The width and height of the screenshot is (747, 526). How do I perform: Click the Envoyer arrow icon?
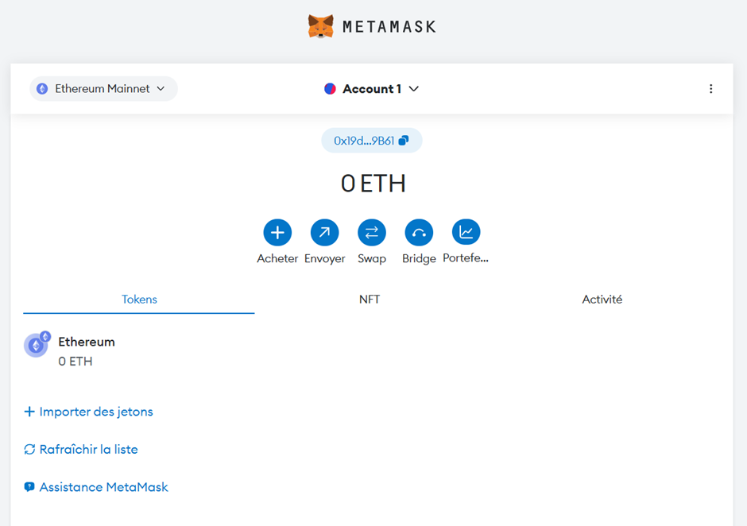click(324, 233)
